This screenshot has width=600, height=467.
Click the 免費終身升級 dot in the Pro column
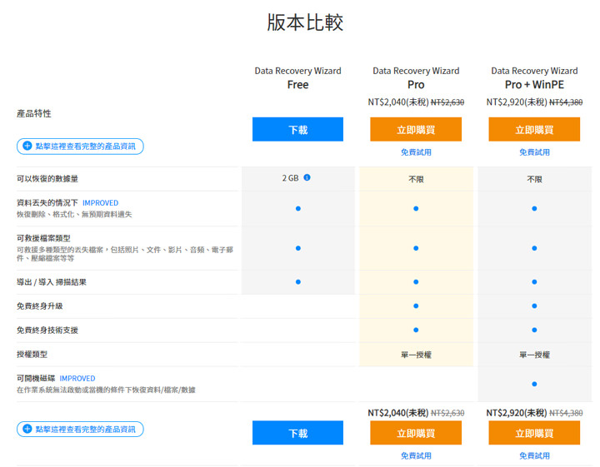416,306
